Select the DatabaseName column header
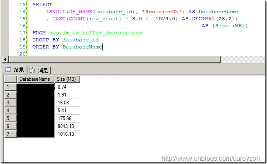The image size is (267, 164). click(35, 79)
